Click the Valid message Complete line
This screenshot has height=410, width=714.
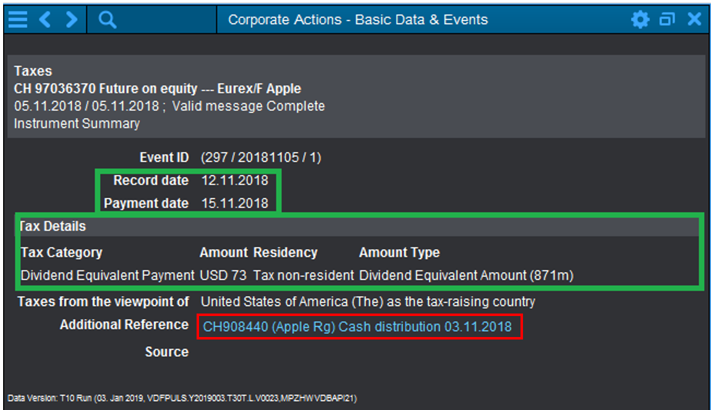[169, 106]
